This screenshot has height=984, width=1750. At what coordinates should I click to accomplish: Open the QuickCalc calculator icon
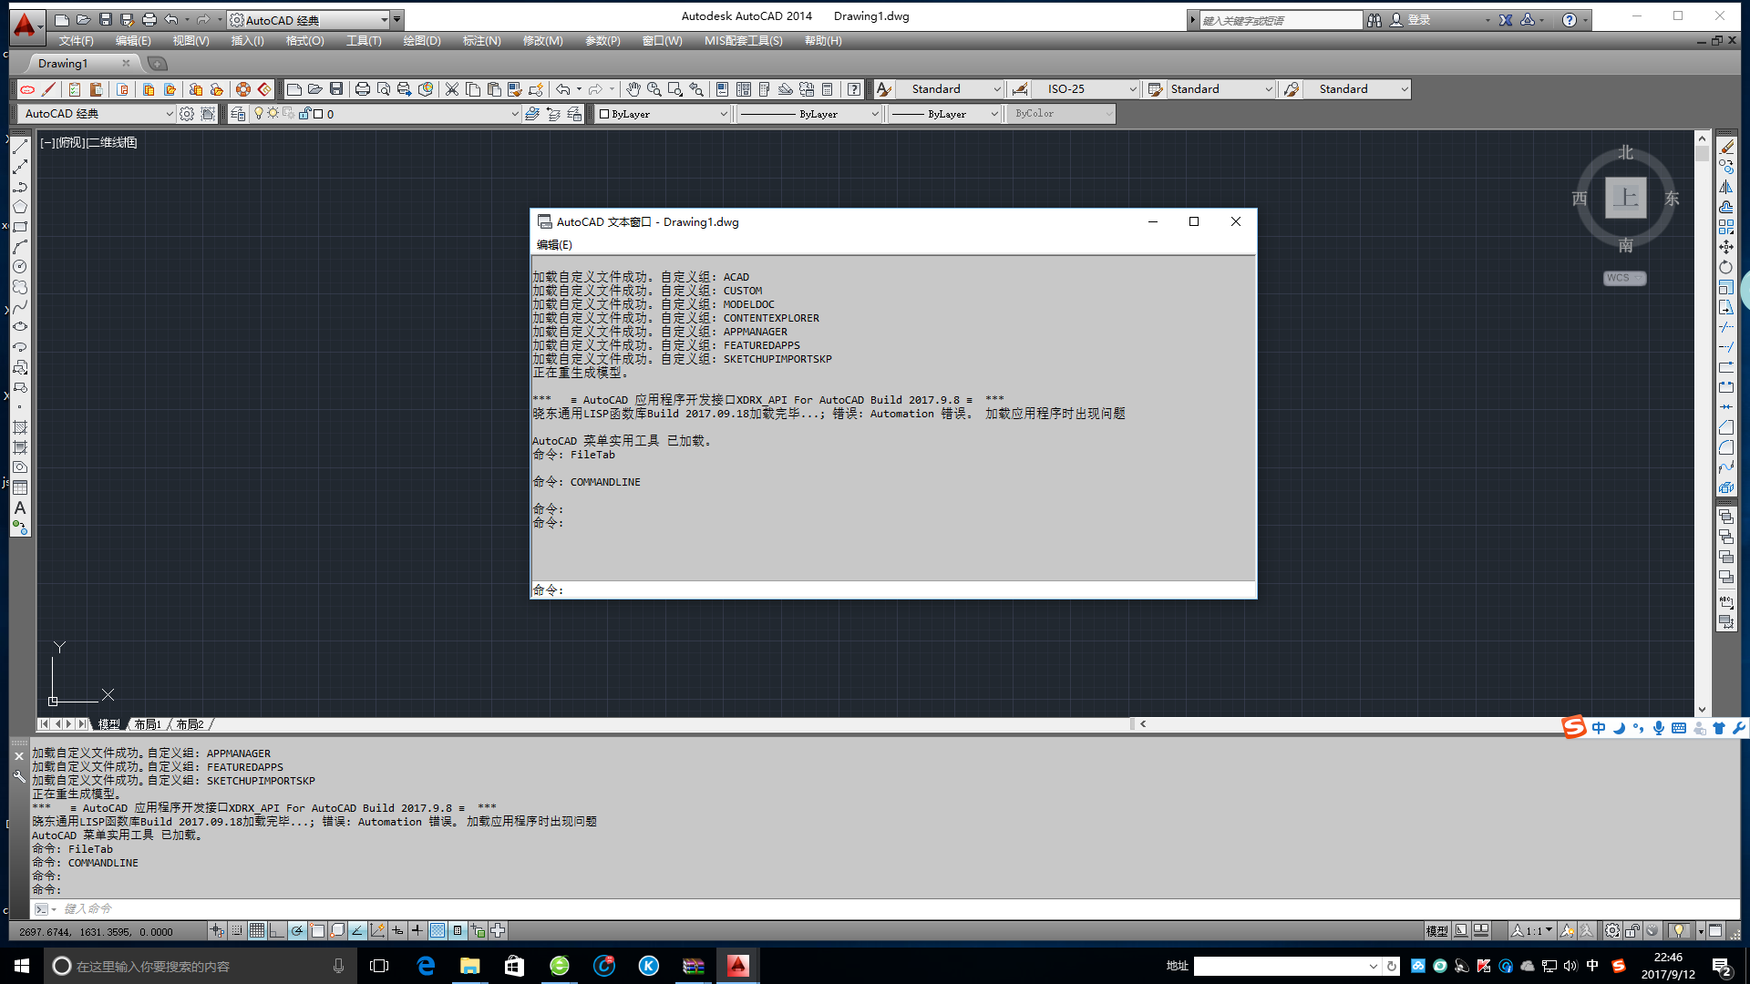[x=828, y=89]
